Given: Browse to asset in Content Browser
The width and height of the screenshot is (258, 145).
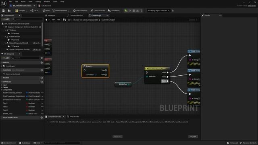Looking at the screenshot, I should tap(9, 11).
